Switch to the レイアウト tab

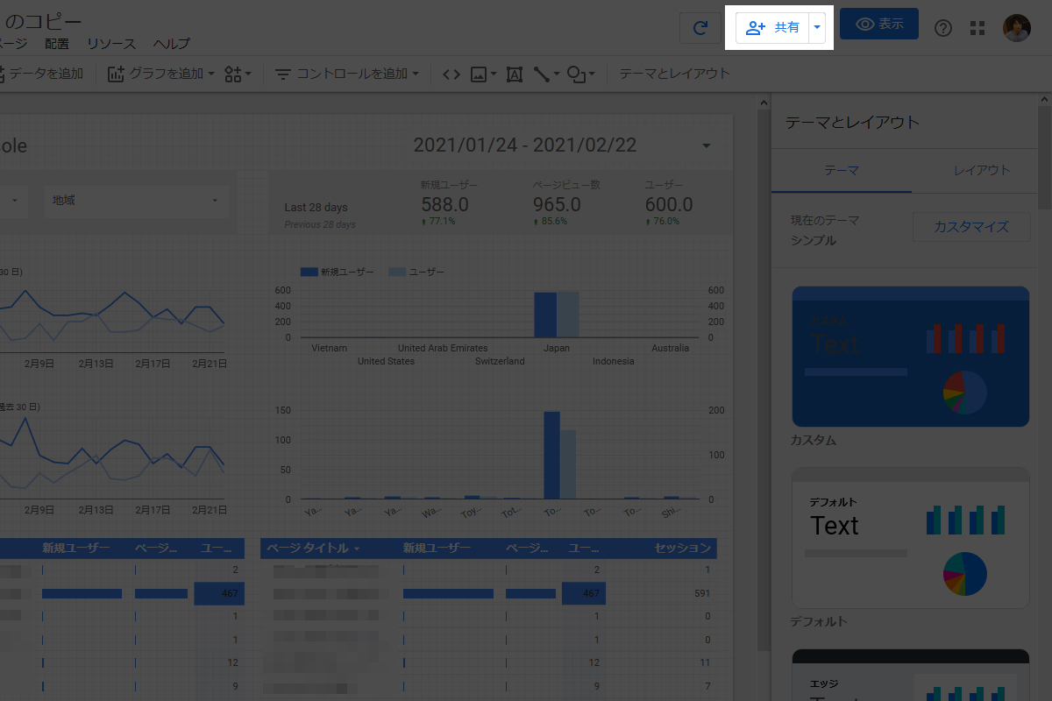point(981,170)
